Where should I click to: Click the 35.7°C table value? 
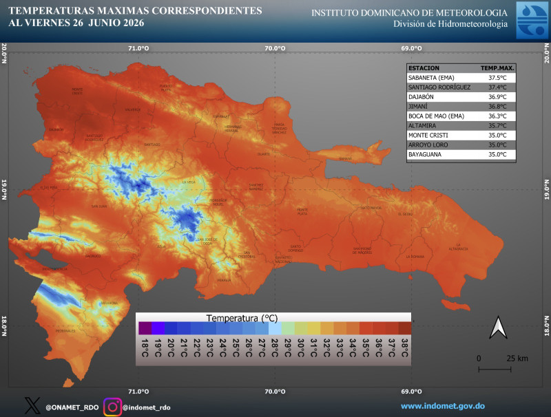click(497, 125)
